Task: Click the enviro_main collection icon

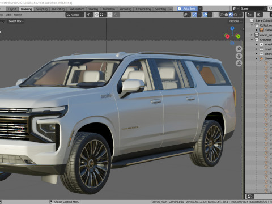Action: [257, 35]
